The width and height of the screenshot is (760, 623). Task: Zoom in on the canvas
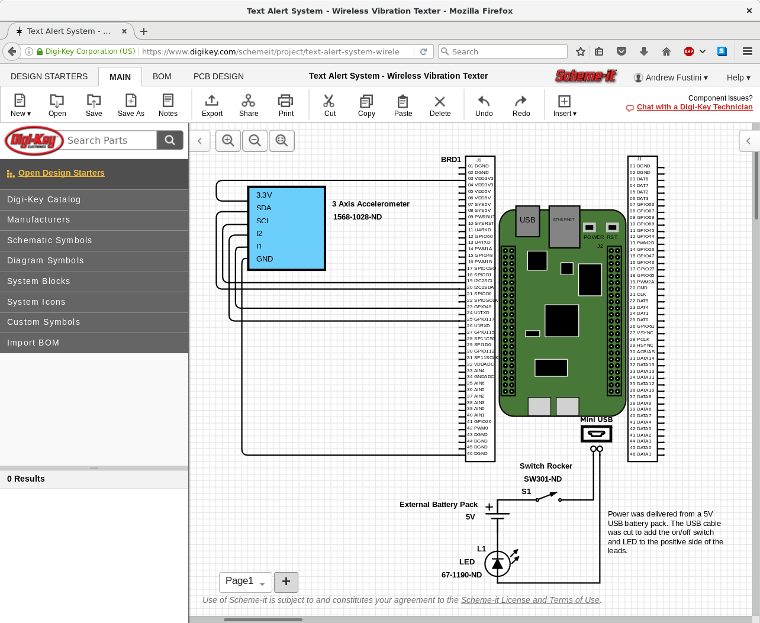point(228,141)
